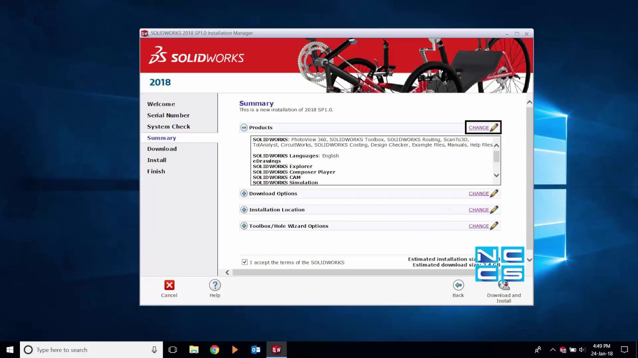
Task: Click pencil icon beside Download Options CHANGE
Action: coord(494,193)
